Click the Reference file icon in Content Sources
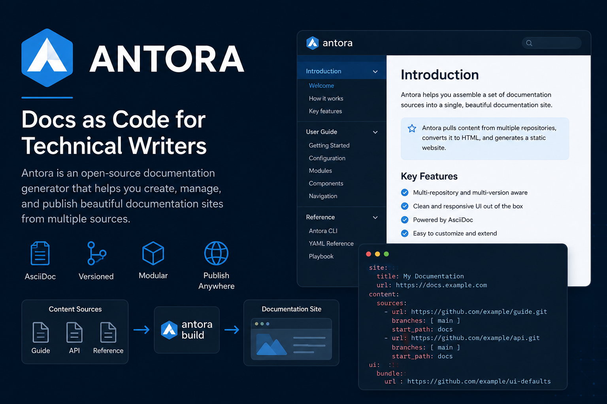Screen dimensions: 607x404 tap(108, 332)
